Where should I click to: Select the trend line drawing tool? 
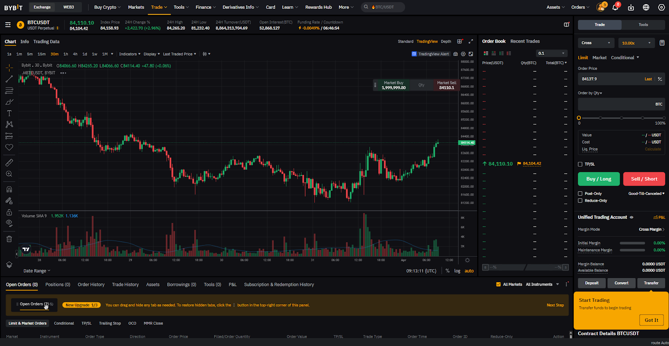click(9, 79)
